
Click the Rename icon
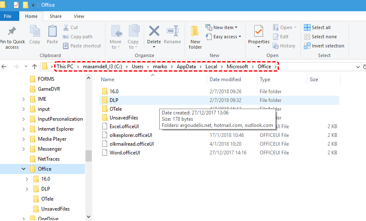[x=172, y=32]
